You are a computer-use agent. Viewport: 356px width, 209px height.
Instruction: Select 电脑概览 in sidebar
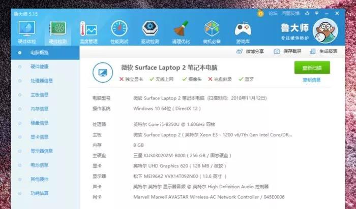click(45, 53)
